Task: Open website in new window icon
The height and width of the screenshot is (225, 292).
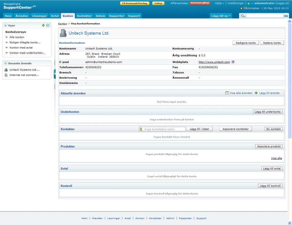Action: (233, 62)
